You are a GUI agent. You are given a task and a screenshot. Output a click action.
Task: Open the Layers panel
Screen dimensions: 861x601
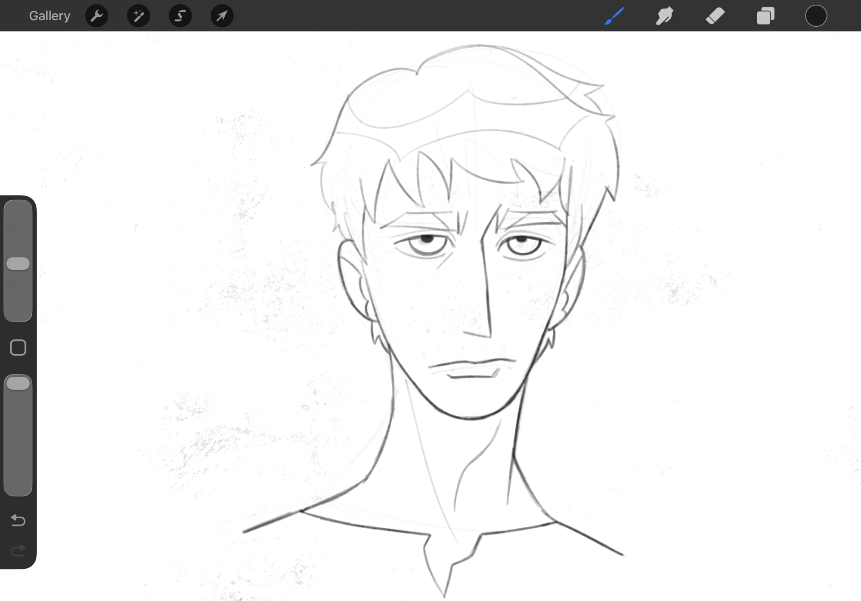coord(765,16)
